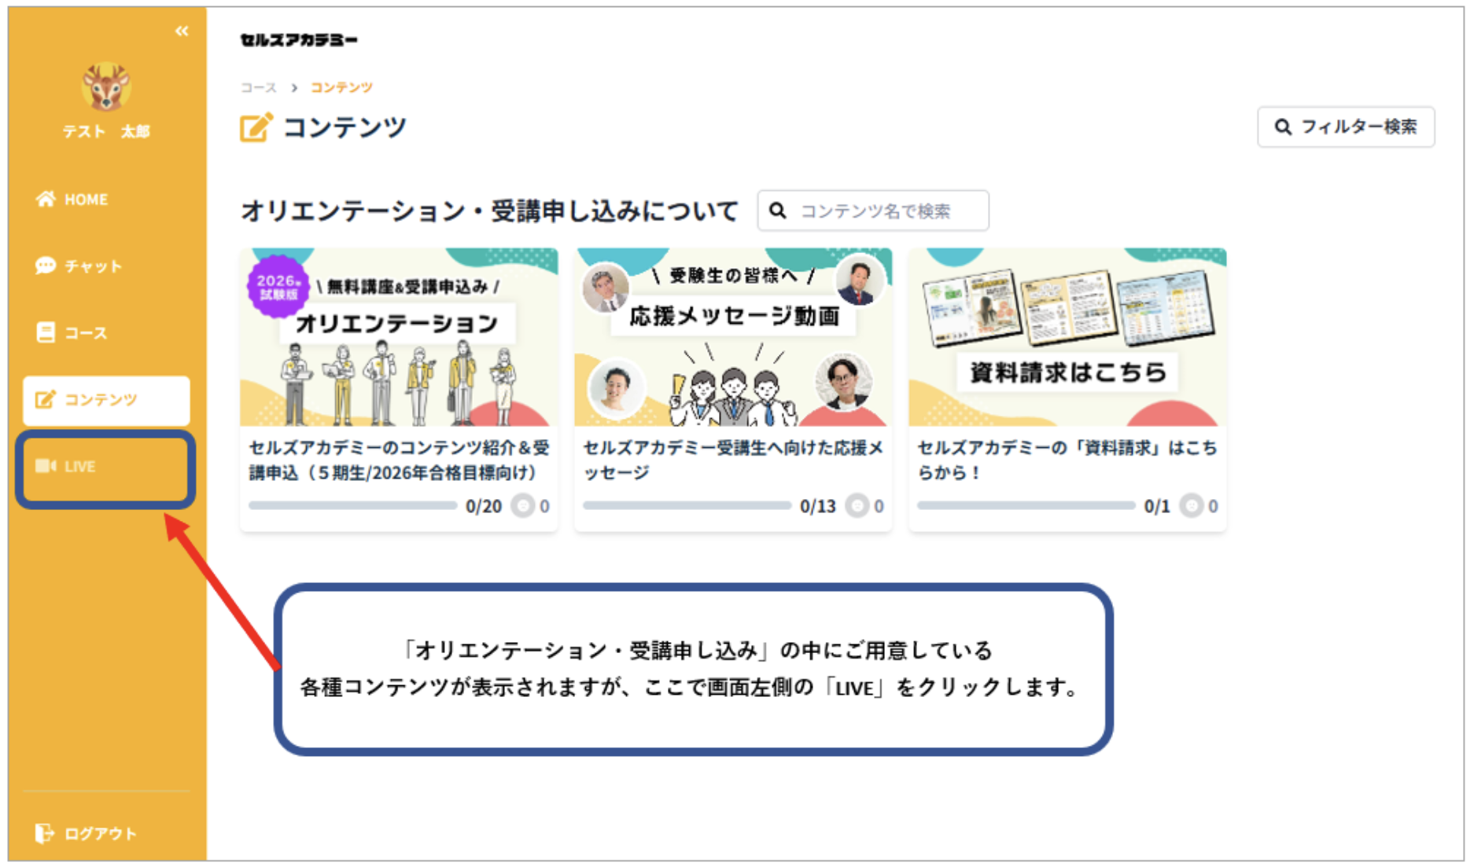Image resolution: width=1474 pixels, height=866 pixels.
Task: Click the セルズアカデミー logo
Action: [299, 40]
